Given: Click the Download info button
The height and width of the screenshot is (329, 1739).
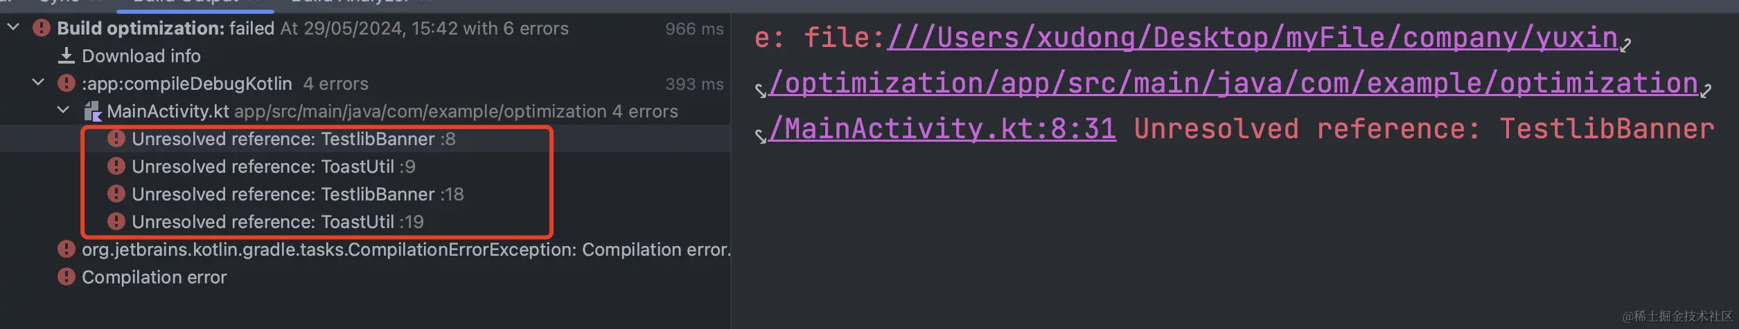Looking at the screenshot, I should tap(132, 56).
